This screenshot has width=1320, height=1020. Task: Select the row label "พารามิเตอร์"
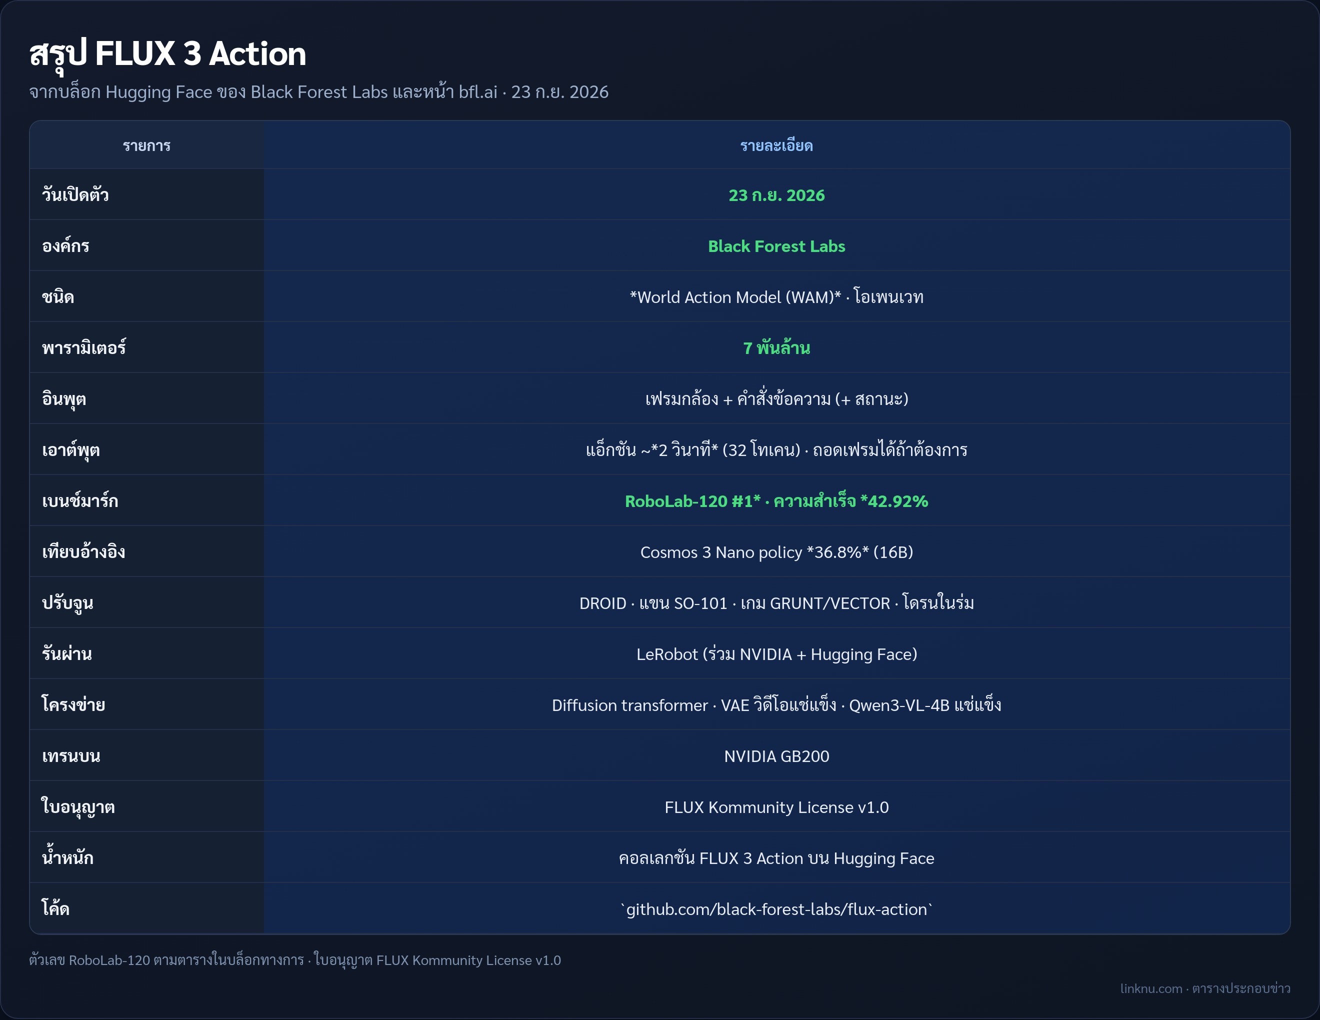[84, 347]
